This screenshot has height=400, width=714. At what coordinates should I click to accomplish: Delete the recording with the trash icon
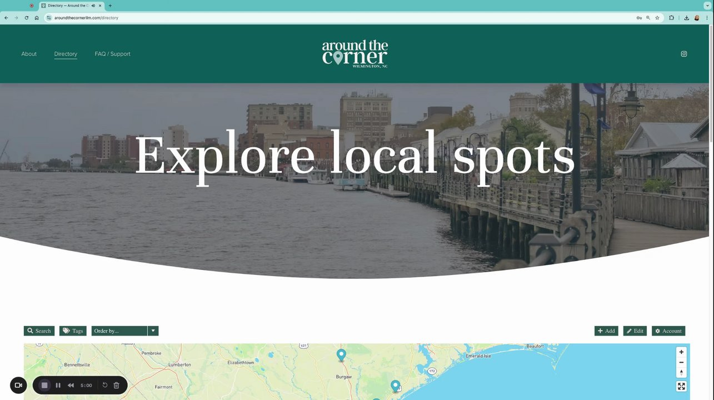(116, 385)
